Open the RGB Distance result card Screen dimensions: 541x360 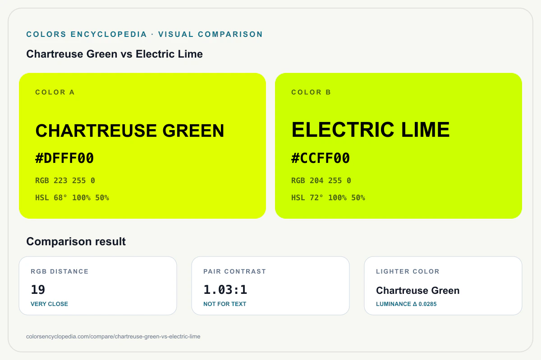coord(98,286)
